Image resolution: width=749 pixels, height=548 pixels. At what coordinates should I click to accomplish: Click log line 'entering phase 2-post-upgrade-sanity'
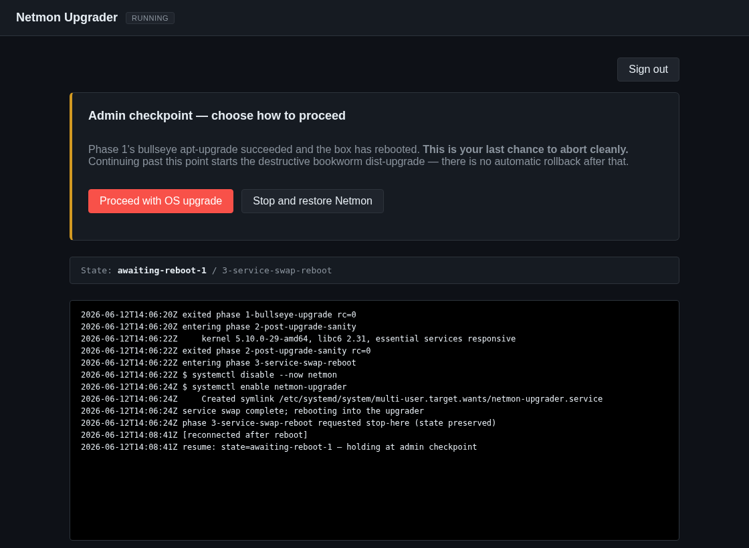[218, 327]
